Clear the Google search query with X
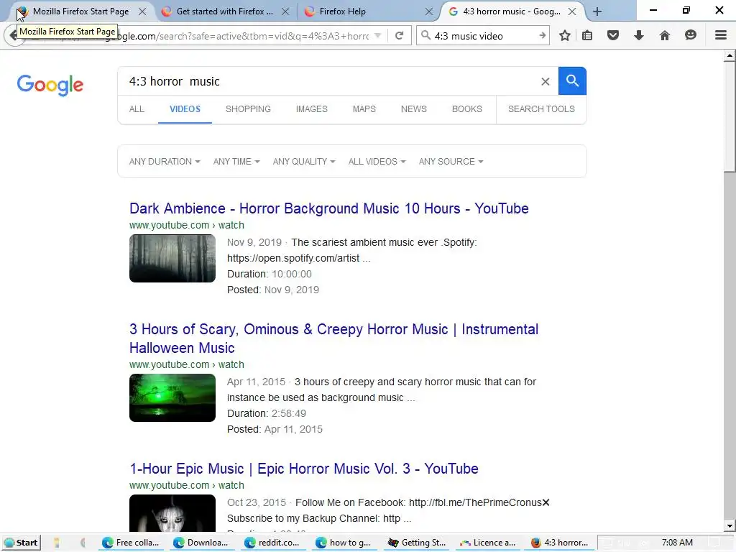 point(545,82)
